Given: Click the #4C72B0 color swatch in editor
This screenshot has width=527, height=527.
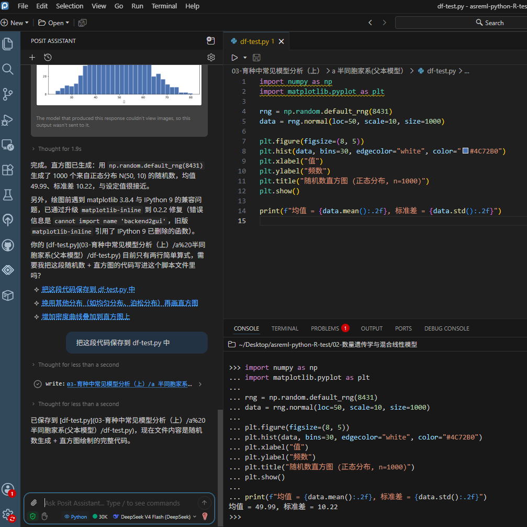Looking at the screenshot, I should click(465, 151).
